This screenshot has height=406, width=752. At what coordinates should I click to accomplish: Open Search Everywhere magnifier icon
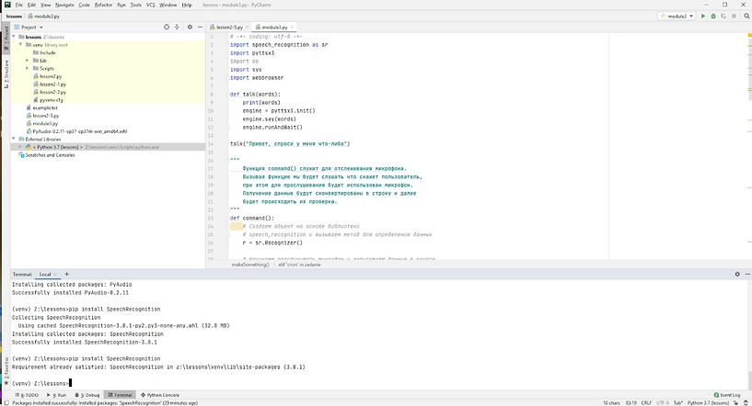746,16
